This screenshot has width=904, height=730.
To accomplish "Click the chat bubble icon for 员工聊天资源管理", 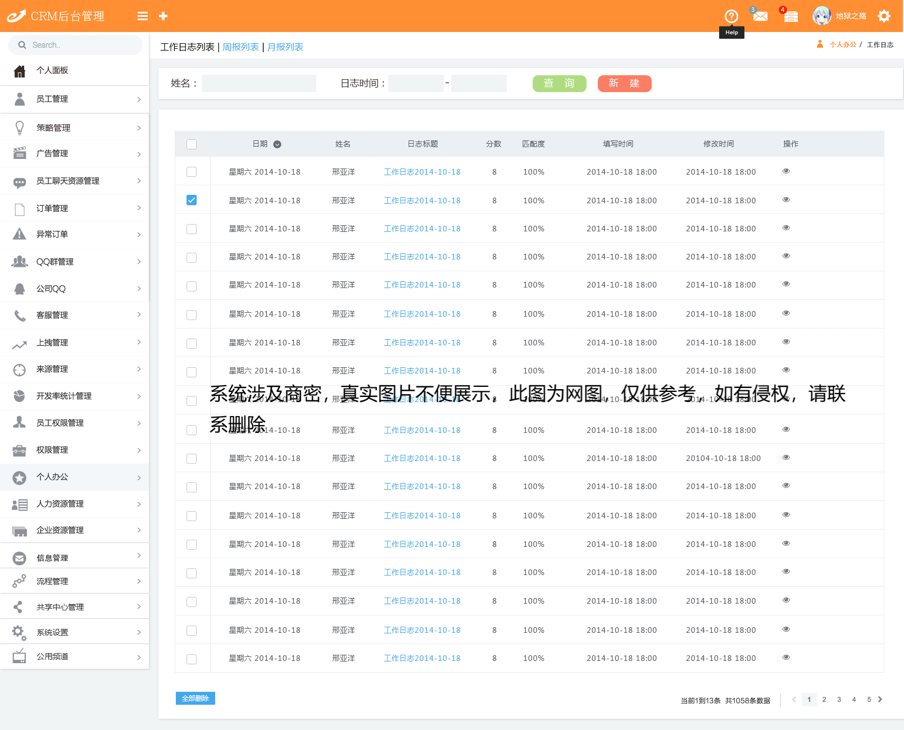I will [20, 182].
